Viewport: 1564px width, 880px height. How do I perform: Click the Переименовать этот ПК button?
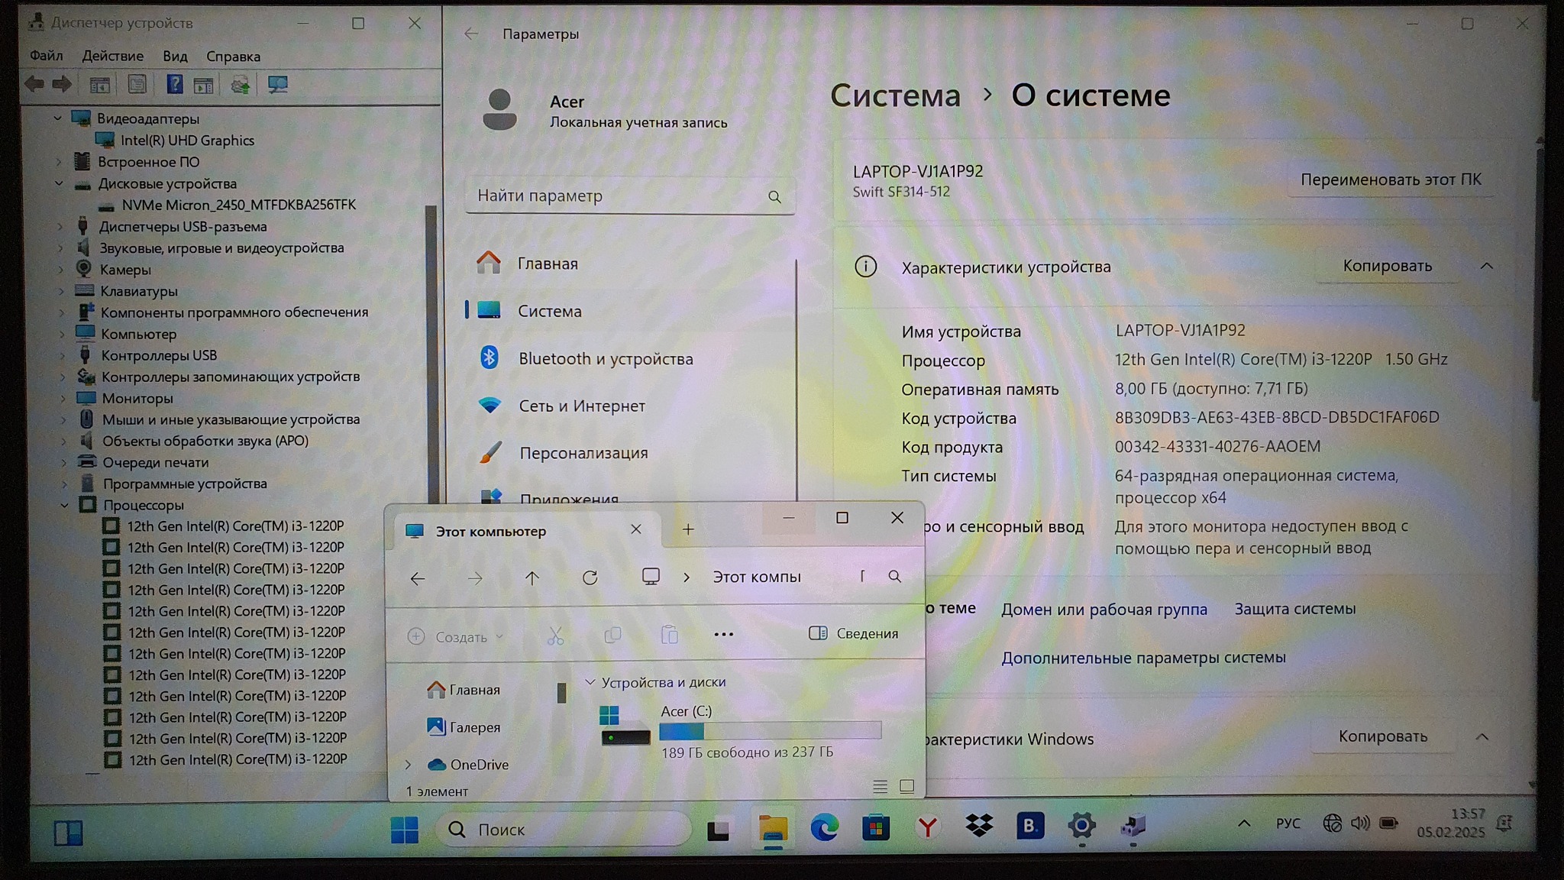pos(1390,180)
